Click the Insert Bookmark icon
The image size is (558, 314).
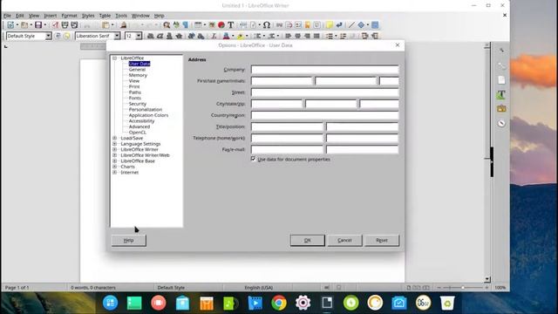308,25
